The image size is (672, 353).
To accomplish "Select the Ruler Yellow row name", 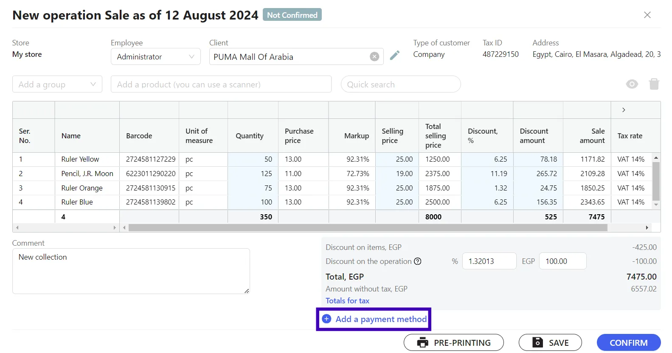I will (80, 159).
